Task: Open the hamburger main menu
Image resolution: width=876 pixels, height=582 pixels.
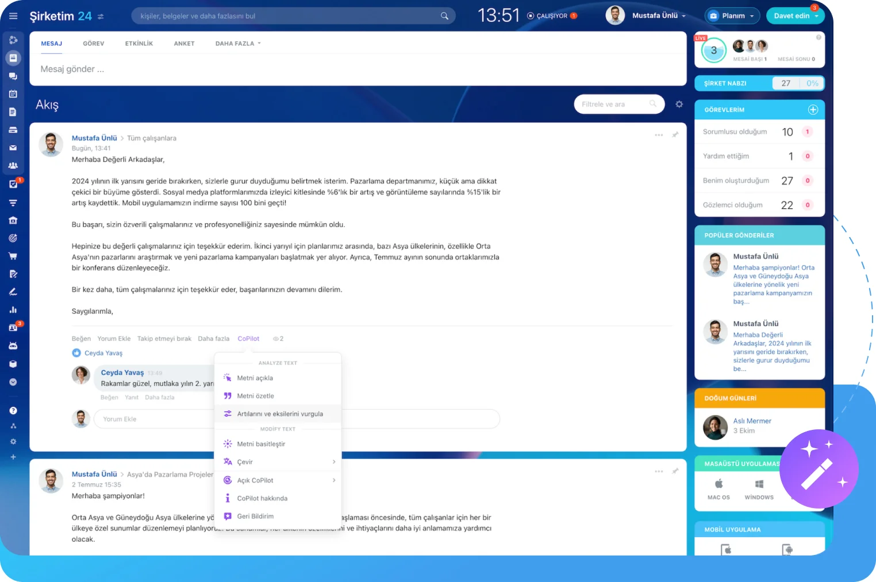Action: (x=13, y=16)
